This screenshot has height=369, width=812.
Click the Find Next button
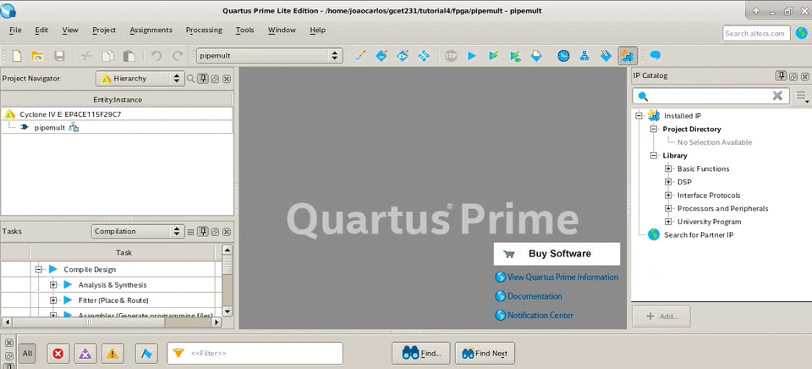click(485, 354)
